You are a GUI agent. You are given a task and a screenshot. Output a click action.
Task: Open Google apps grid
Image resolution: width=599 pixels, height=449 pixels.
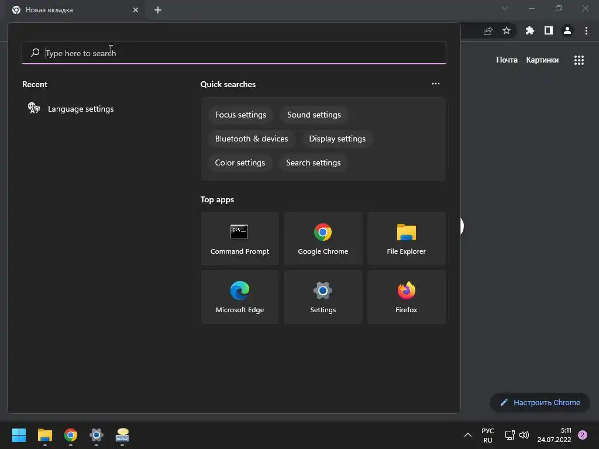(x=579, y=60)
